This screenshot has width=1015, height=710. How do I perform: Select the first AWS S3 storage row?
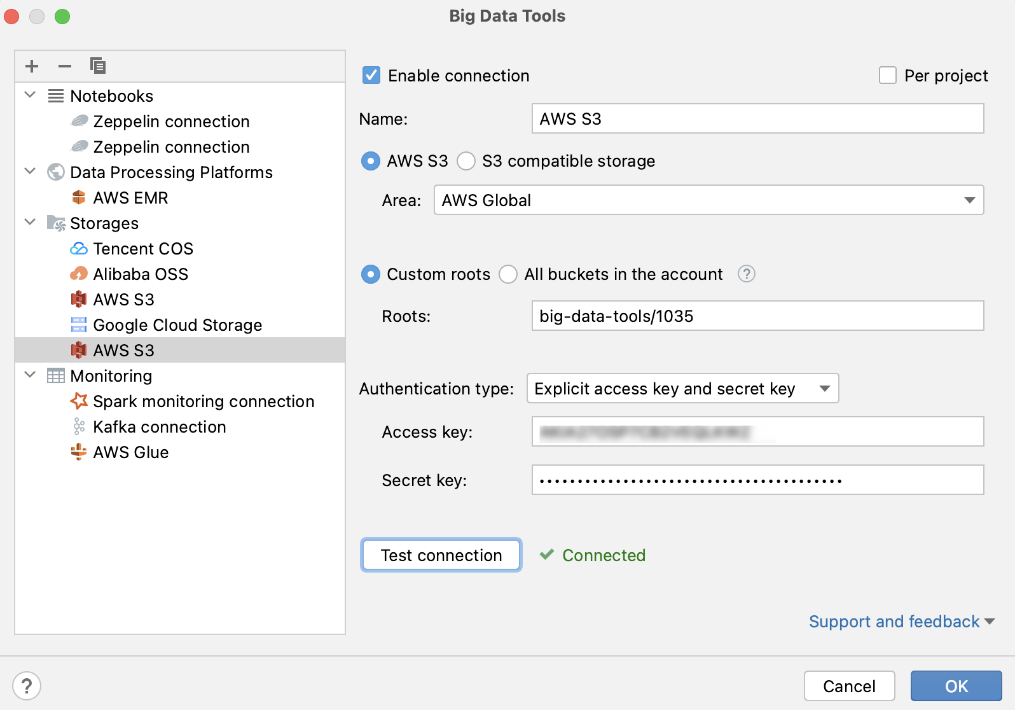coord(180,299)
